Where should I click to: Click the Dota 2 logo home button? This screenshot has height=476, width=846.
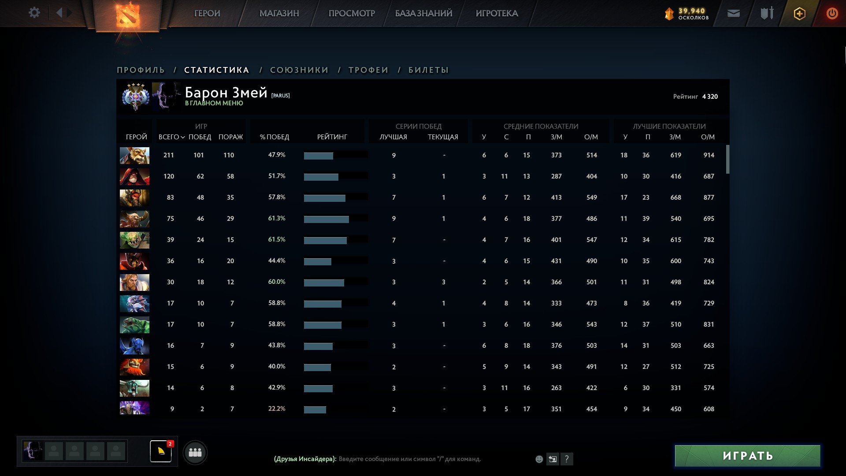127,15
